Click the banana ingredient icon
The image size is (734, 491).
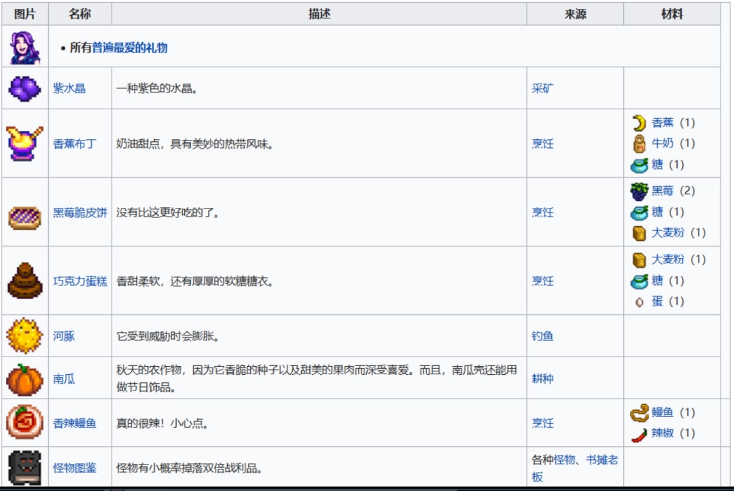(x=639, y=123)
